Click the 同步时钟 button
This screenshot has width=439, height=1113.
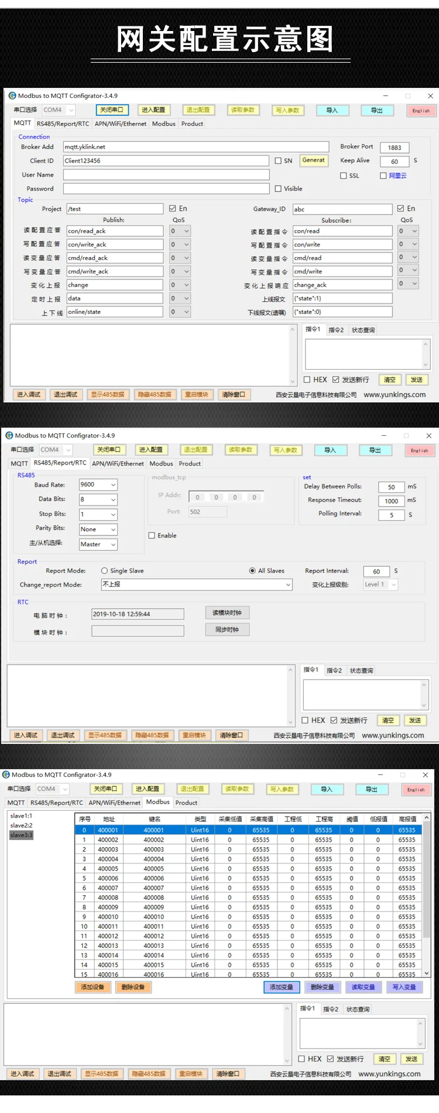pyautogui.click(x=227, y=630)
